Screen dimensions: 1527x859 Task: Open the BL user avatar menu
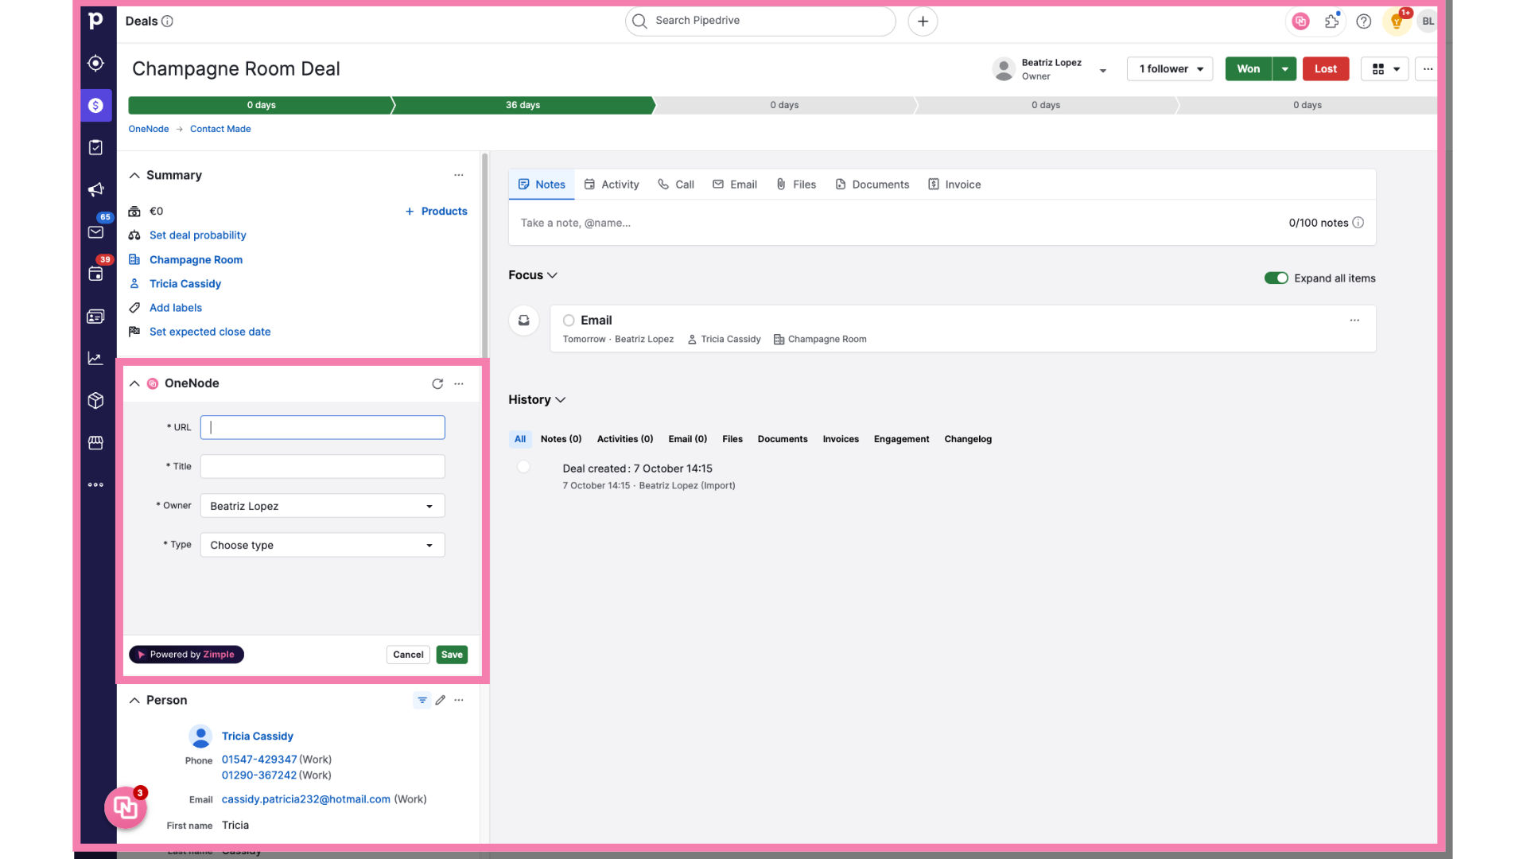pyautogui.click(x=1428, y=21)
